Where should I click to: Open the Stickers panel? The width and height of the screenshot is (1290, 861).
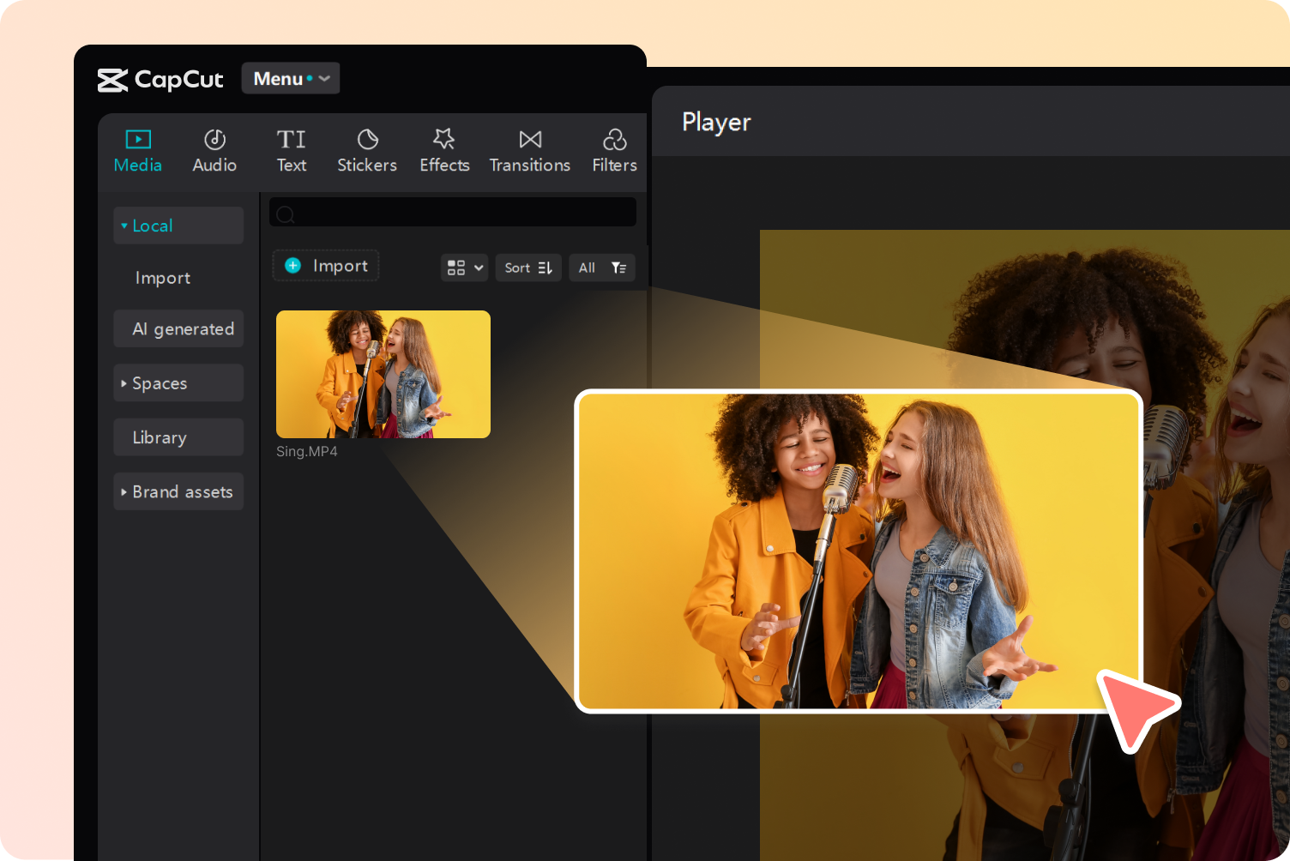click(x=366, y=150)
